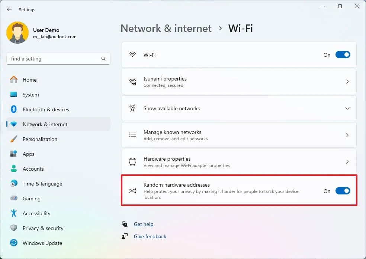366x259 pixels.
Task: Disable Random hardware addresses toggle
Action: pos(343,191)
